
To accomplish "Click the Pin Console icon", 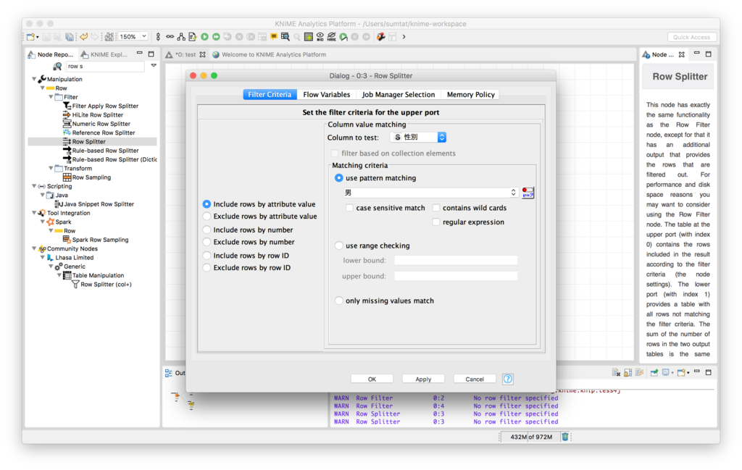I will tap(654, 372).
